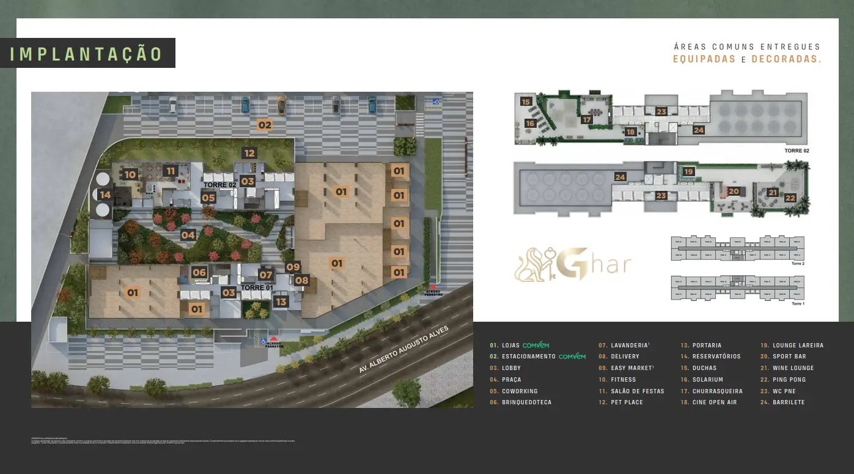Screen dimensions: 854x474
Task: Select marker 14 beside the reservoir tanks
Action: (105, 195)
